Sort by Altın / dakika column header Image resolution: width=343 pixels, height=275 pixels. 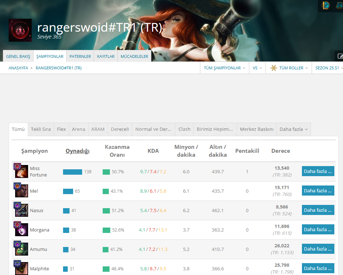pyautogui.click(x=218, y=151)
